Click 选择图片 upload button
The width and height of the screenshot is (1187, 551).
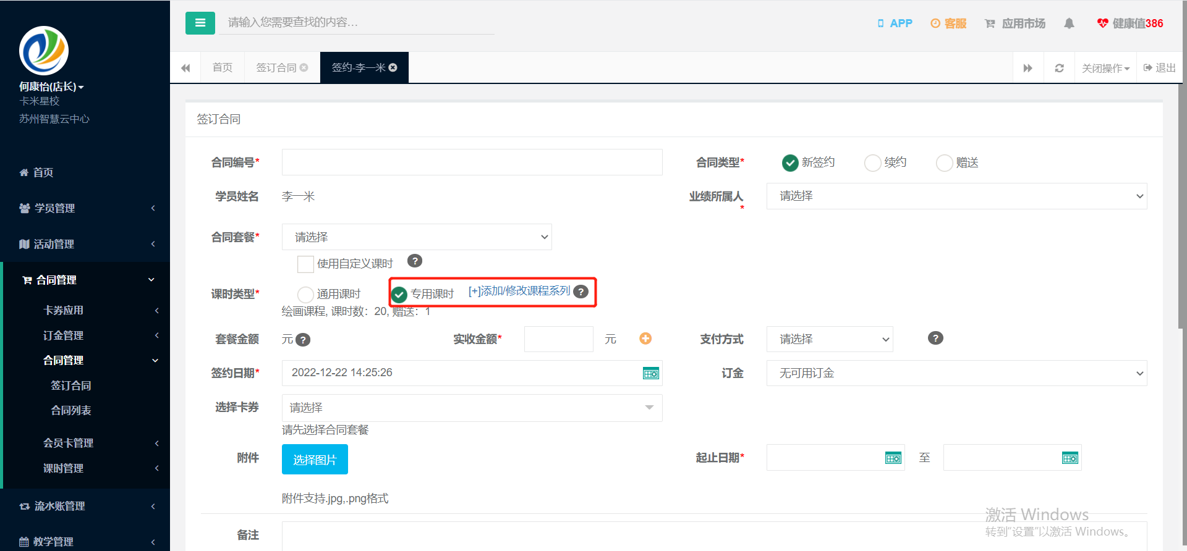[x=315, y=460]
